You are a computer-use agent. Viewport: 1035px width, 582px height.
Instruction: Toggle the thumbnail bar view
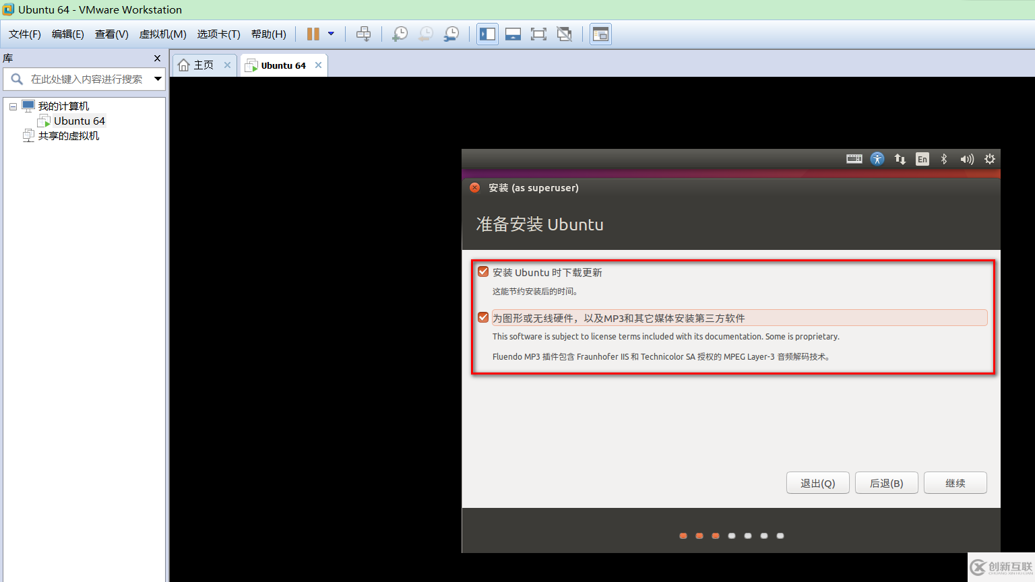(x=513, y=34)
